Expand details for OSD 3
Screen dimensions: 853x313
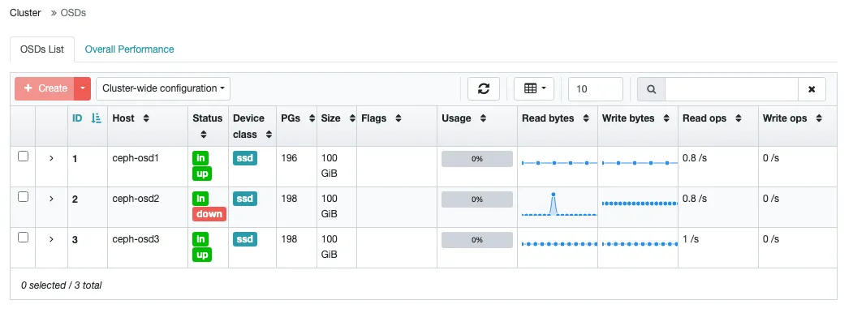[51, 239]
